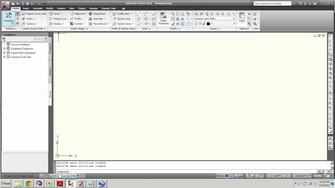Open the Analyze ribbon tab
Screen dimensions: 335x188
[x=61, y=8]
